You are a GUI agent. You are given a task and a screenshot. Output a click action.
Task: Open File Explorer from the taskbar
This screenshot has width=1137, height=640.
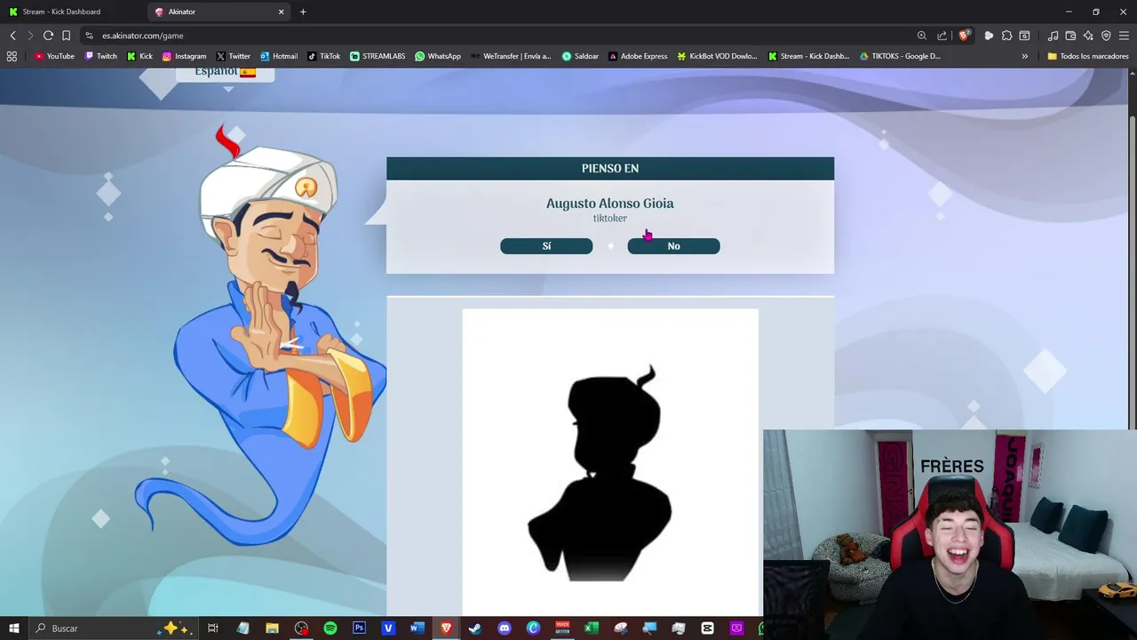[272, 628]
